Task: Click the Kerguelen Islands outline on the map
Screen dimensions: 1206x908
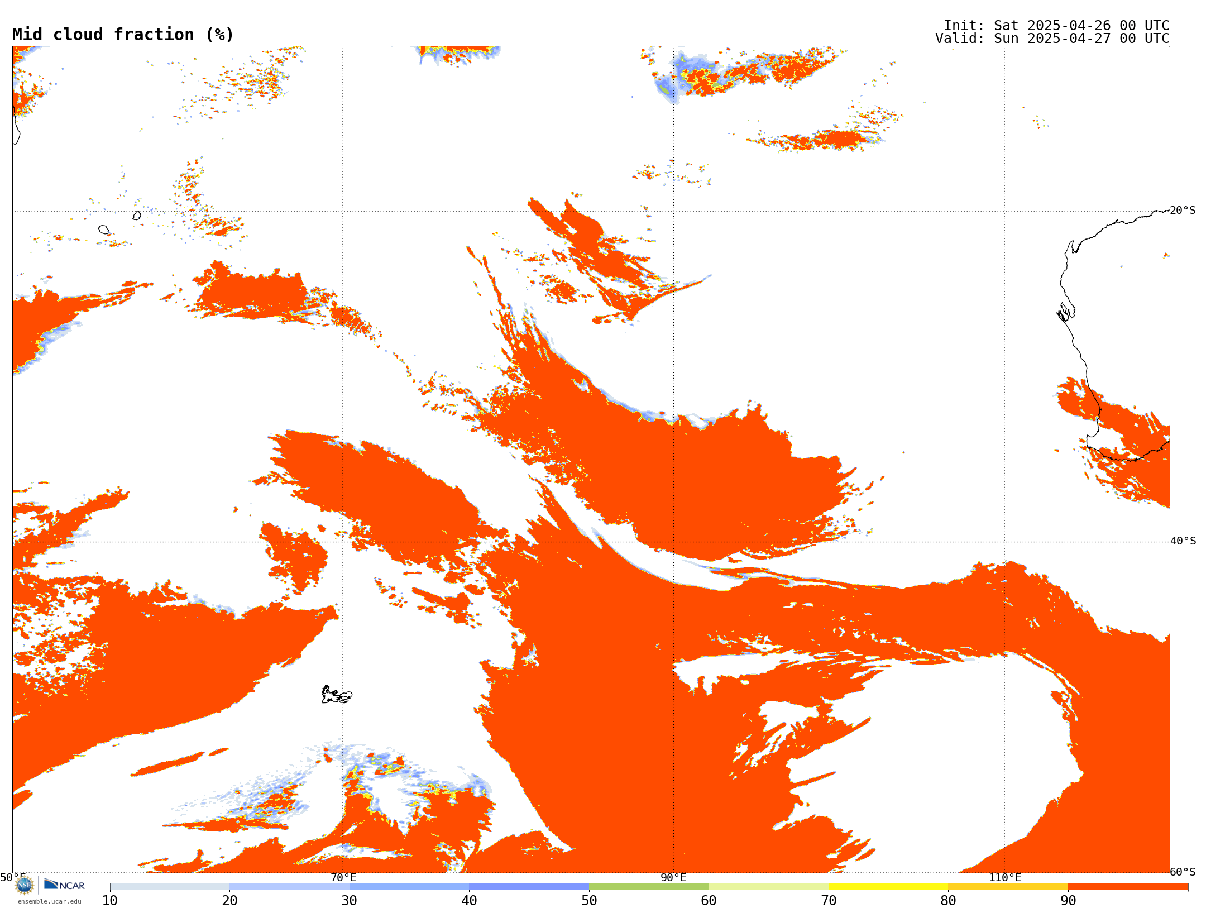Action: click(337, 695)
